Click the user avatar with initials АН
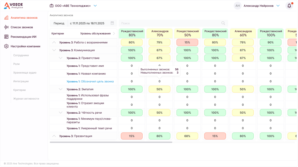The height and width of the screenshot is (167, 298). (237, 6)
